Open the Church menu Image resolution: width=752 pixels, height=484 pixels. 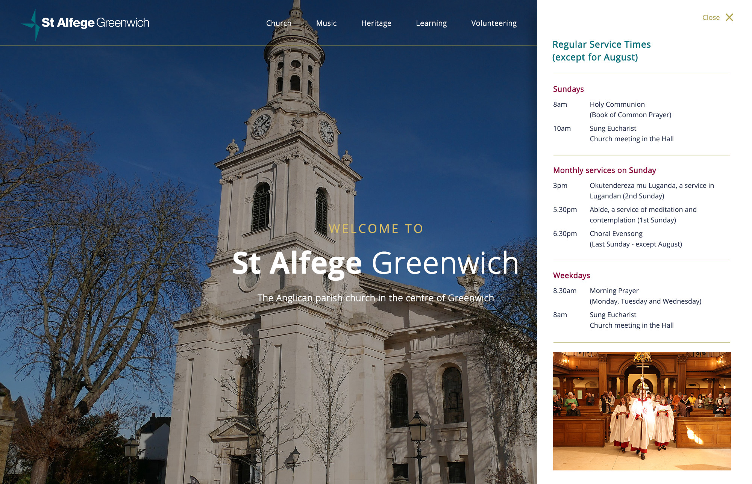pos(278,23)
